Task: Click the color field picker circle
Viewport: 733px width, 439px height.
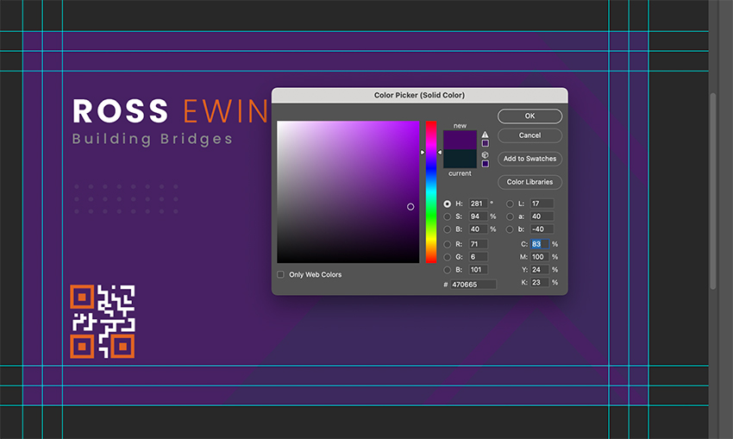Action: coord(410,207)
